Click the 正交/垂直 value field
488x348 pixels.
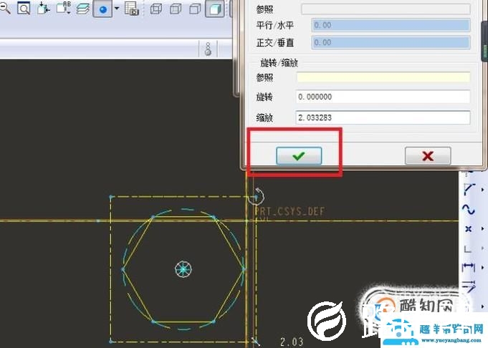[x=391, y=42]
